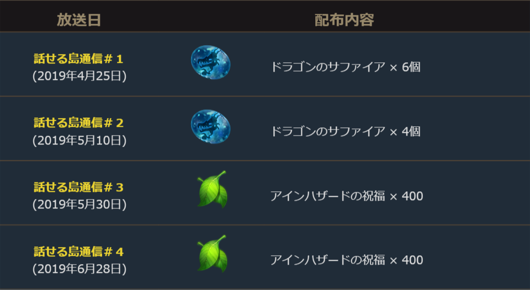Click the date (2019年6月28日)
This screenshot has width=530, height=290.
pos(79,269)
